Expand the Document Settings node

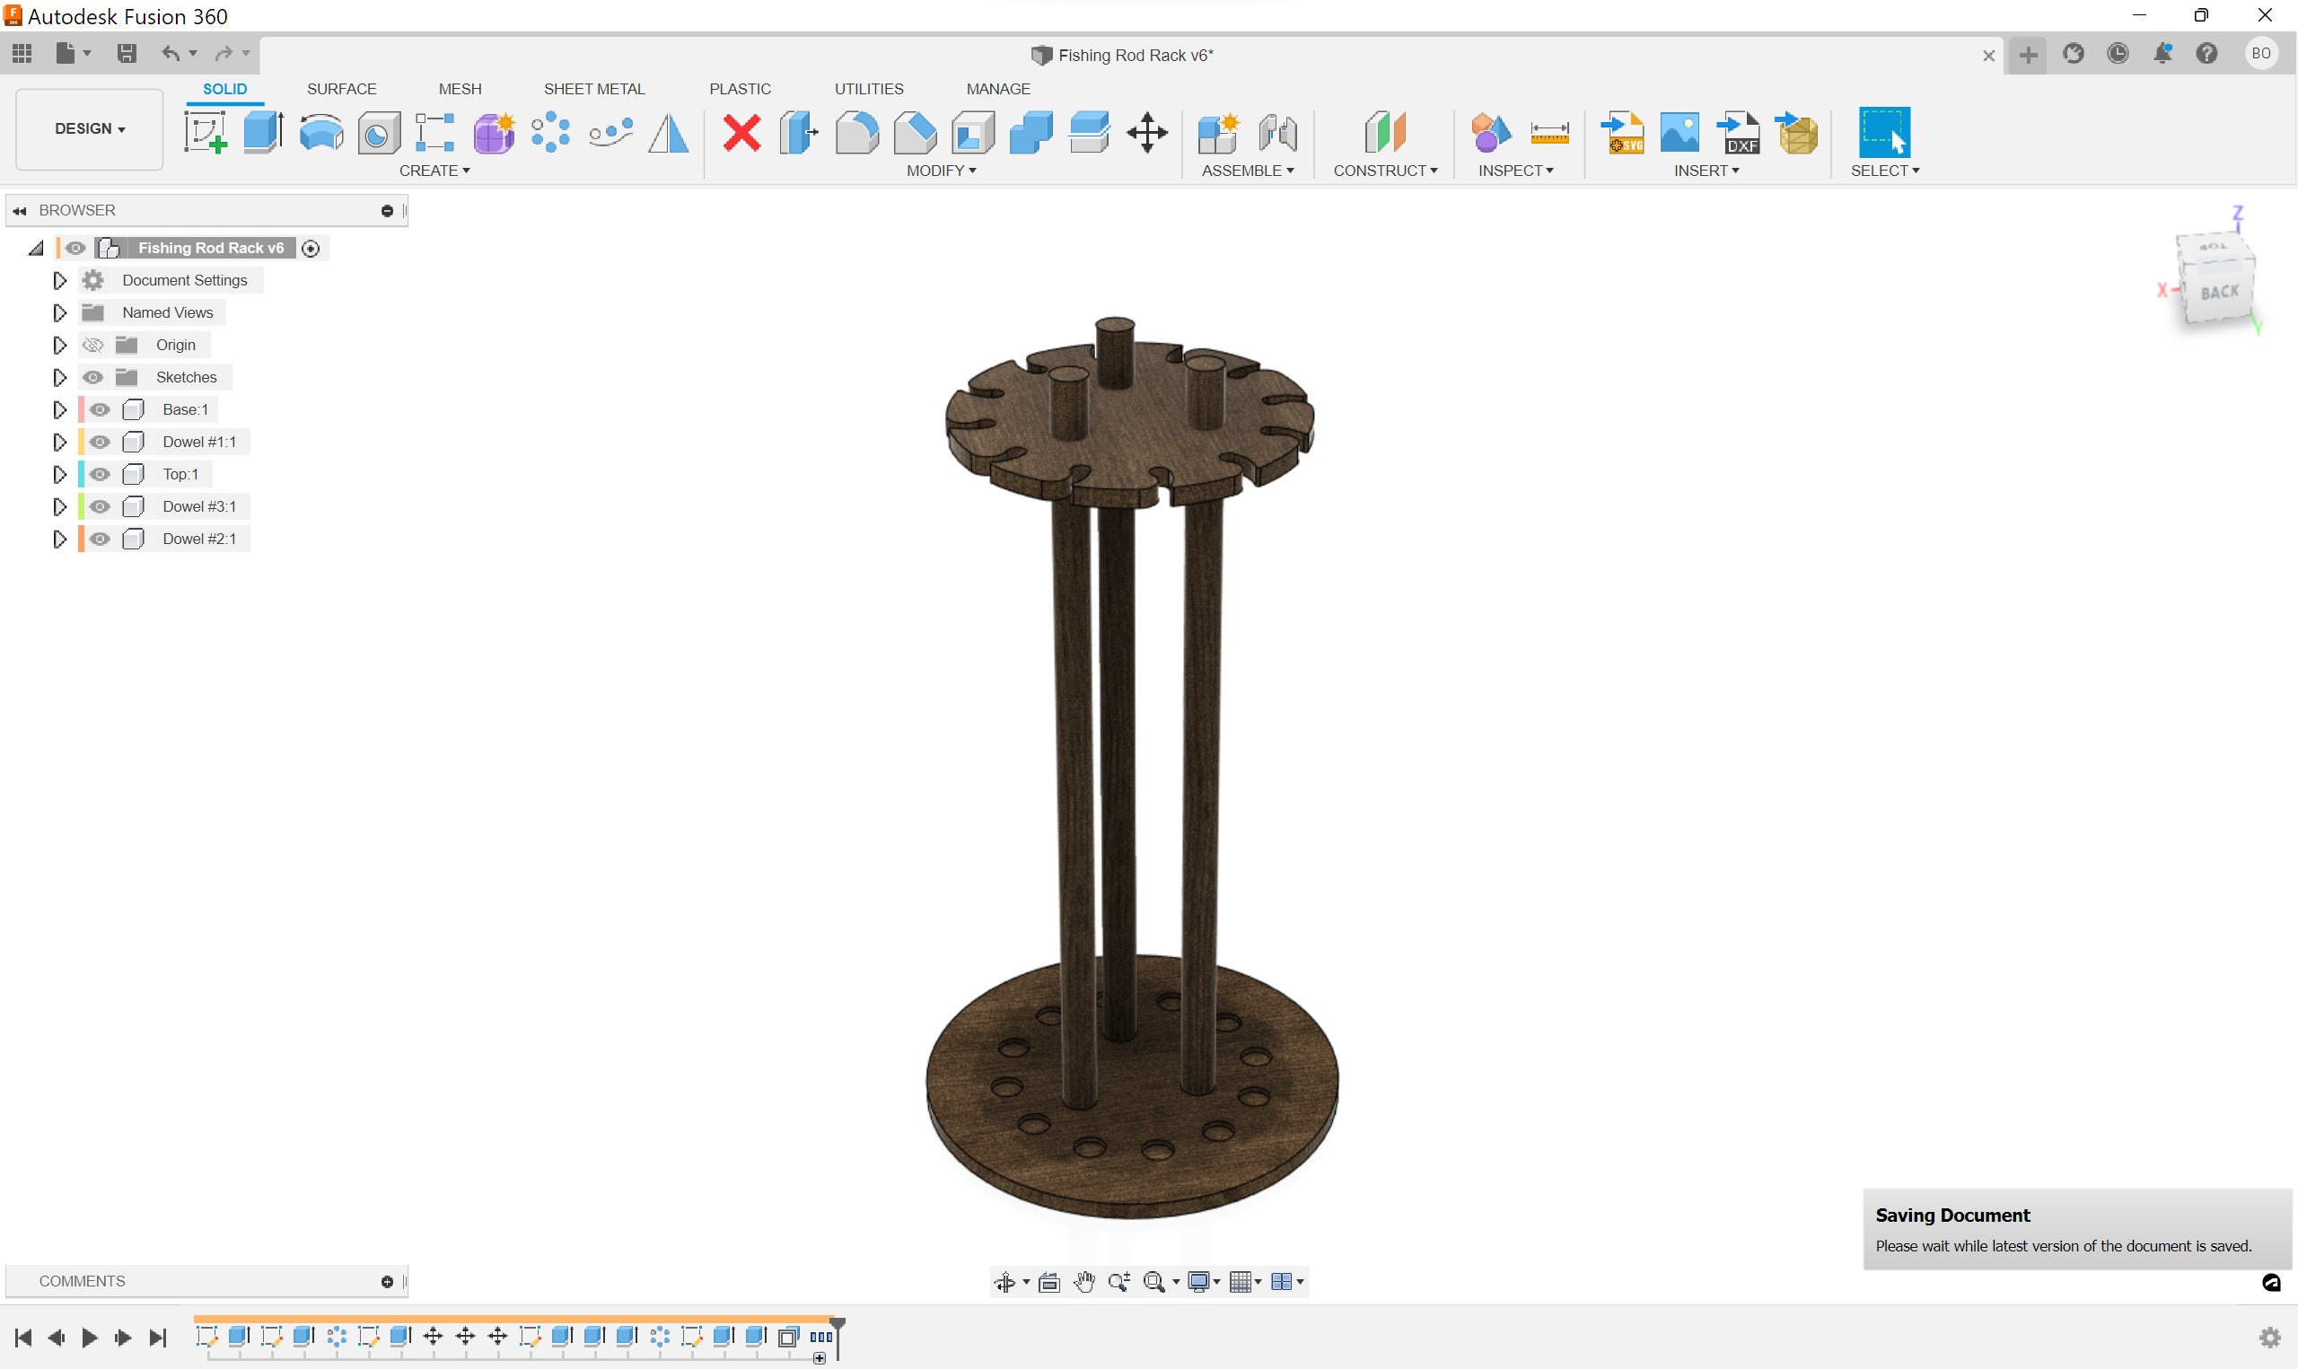pyautogui.click(x=60, y=279)
